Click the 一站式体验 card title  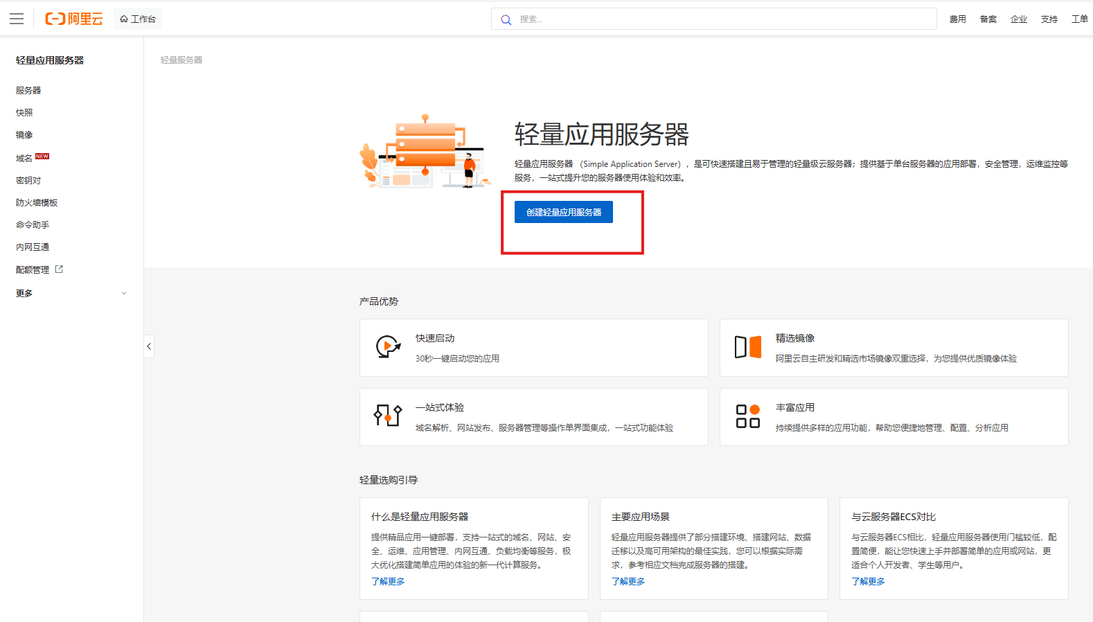click(440, 407)
